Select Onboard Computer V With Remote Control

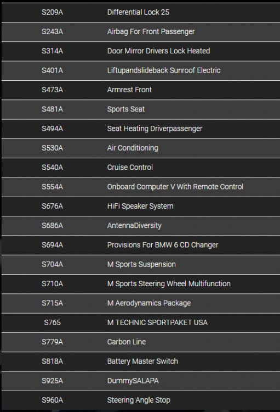[x=175, y=187]
